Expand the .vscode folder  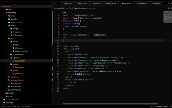[12, 19]
